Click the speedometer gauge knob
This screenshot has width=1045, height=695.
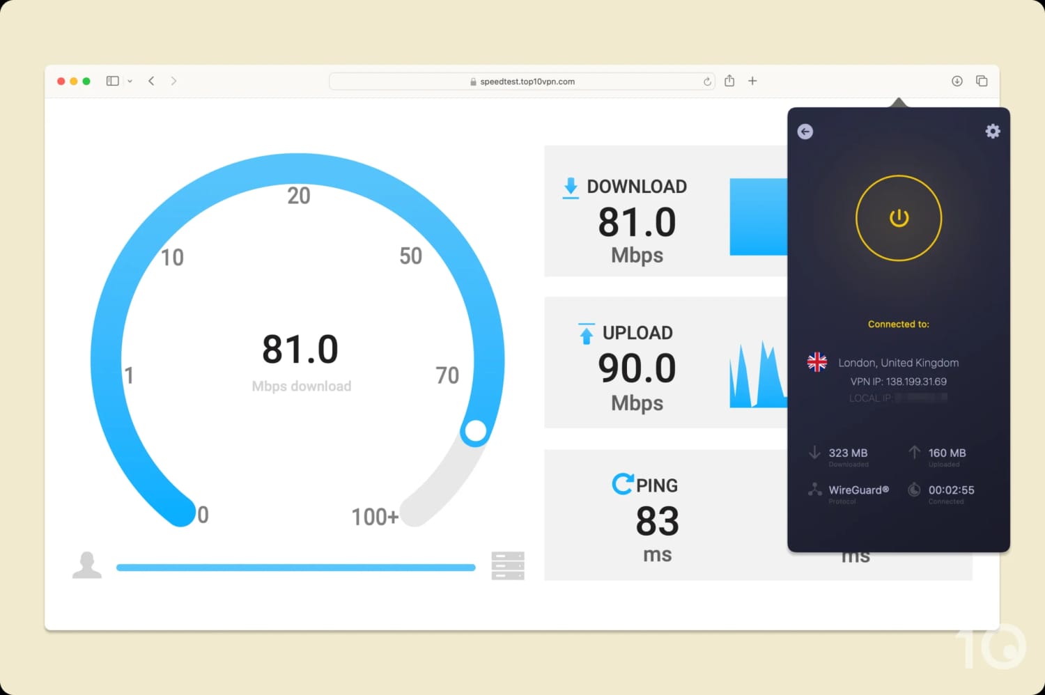point(475,432)
